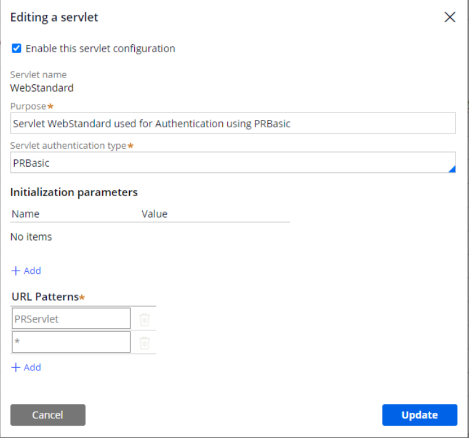Click the WebStandard servlet name text
Viewport: 469px width, 438px height.
[42, 87]
